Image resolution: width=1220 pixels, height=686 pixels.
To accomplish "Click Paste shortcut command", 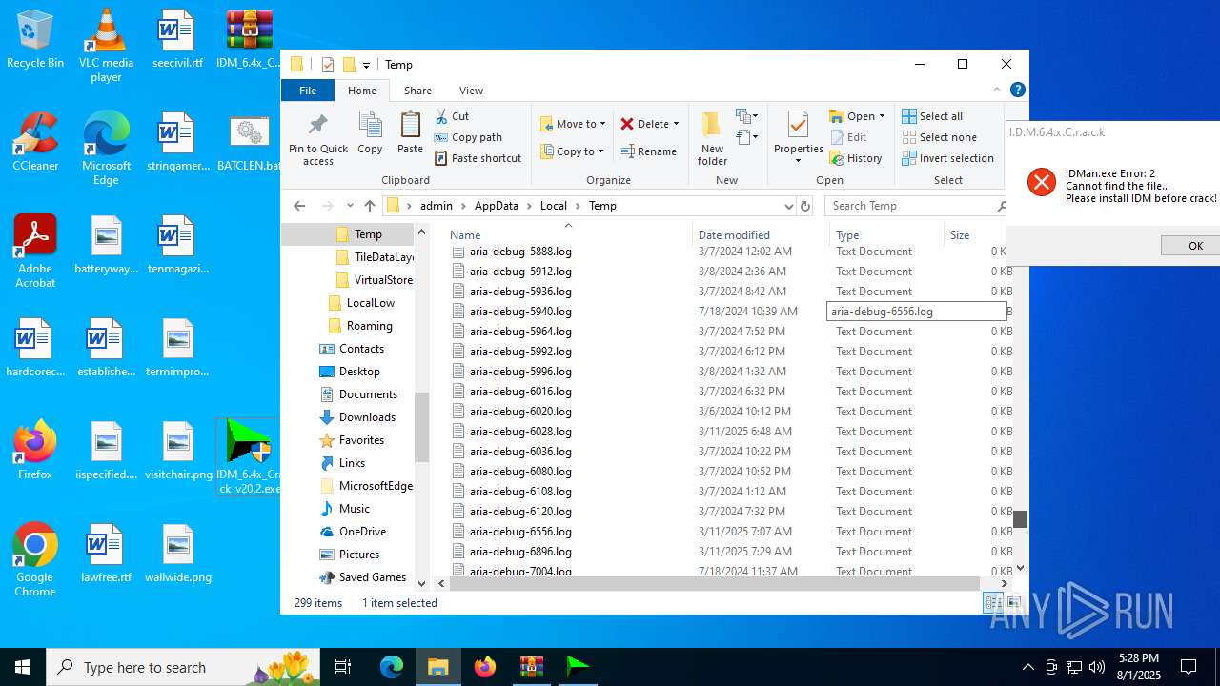I will (x=478, y=158).
